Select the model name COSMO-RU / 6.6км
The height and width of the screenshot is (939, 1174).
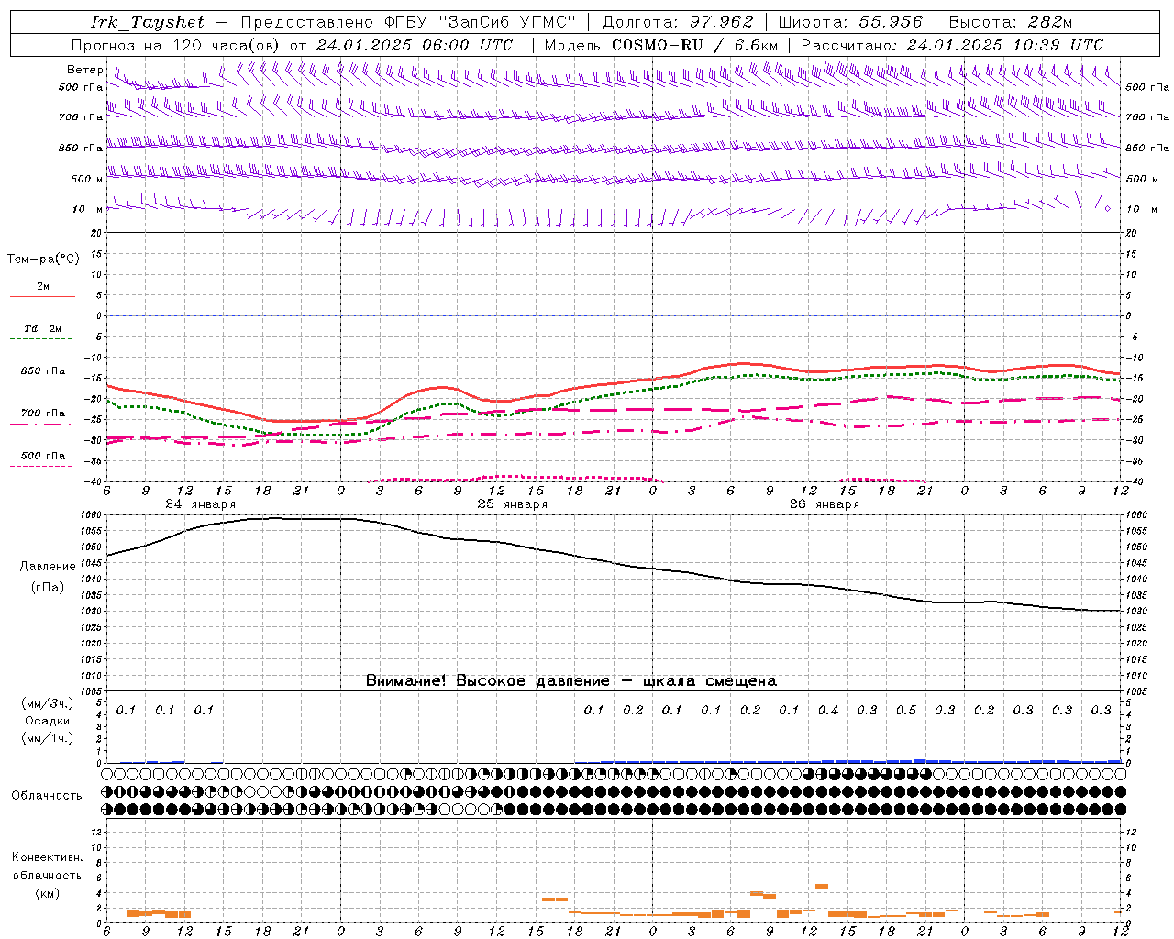click(x=694, y=45)
